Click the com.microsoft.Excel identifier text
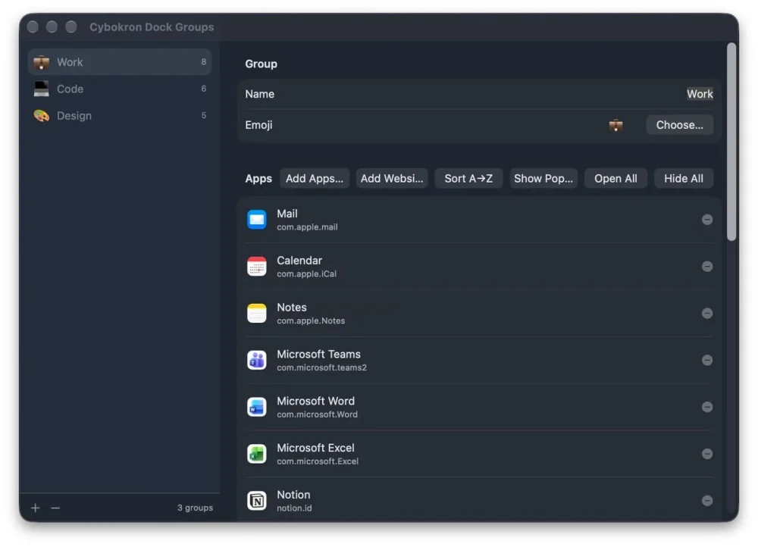 318,461
